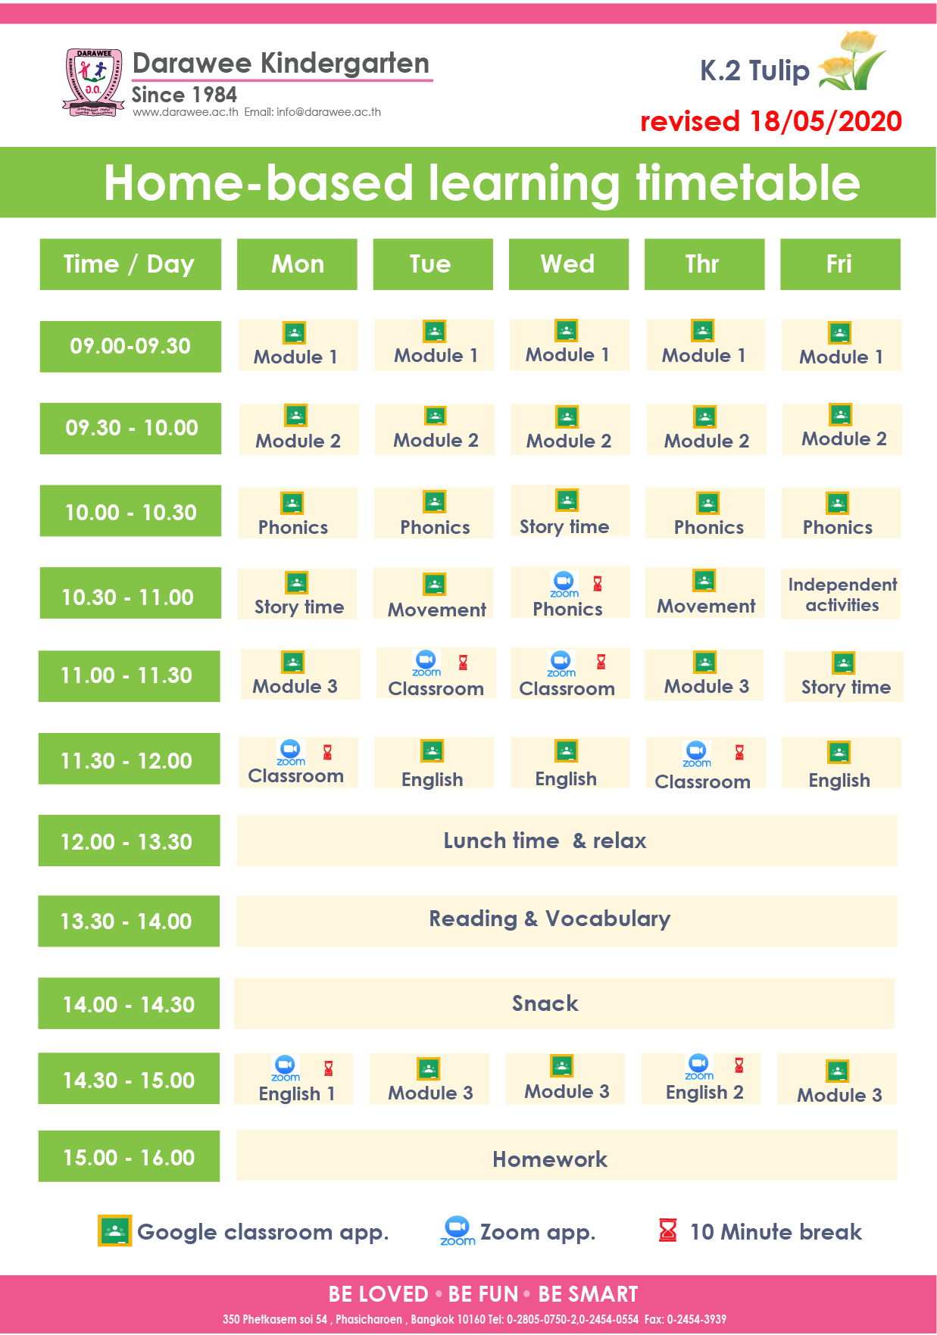Viewport: 937px width, 1335px height.
Task: Click the hourglass in Monday Classroom cell
Action: [x=327, y=752]
